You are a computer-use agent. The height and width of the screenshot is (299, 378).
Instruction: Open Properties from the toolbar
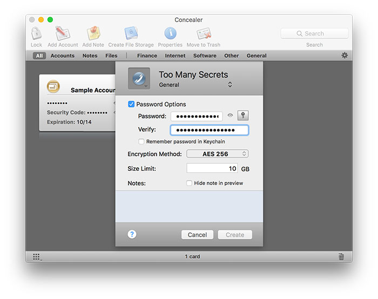170,34
